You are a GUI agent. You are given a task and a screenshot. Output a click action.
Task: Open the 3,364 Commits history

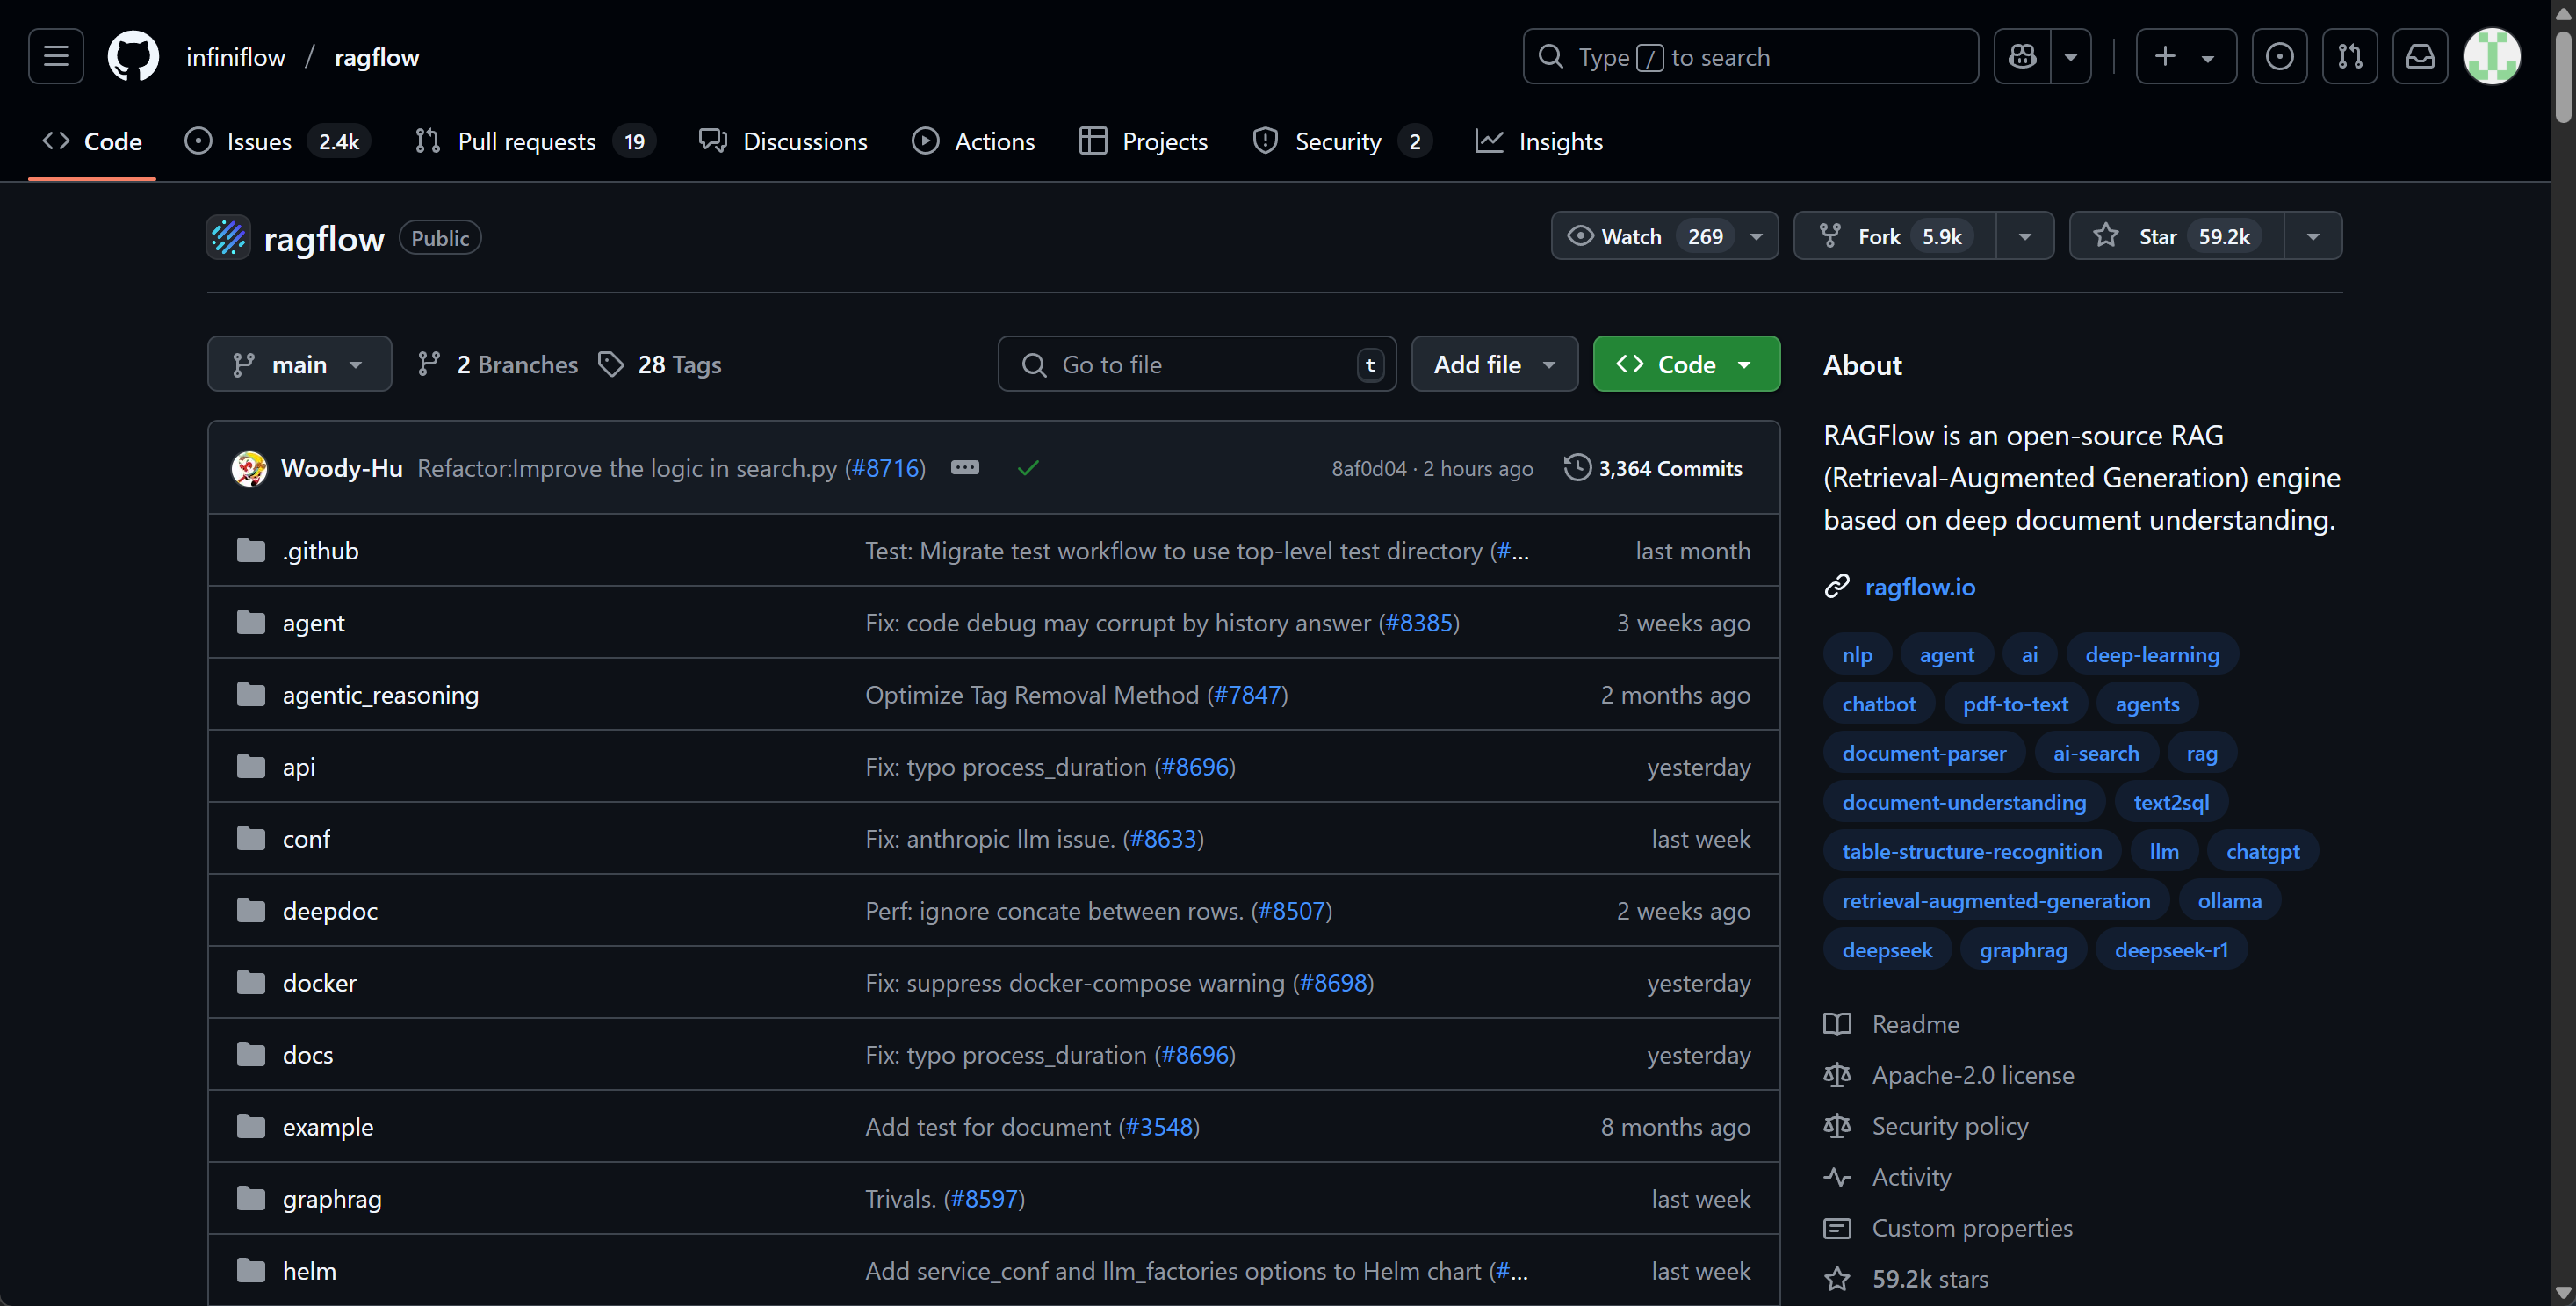click(1653, 468)
